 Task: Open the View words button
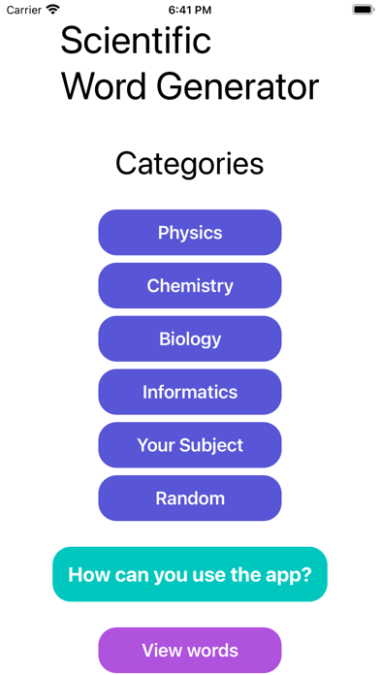(x=190, y=650)
